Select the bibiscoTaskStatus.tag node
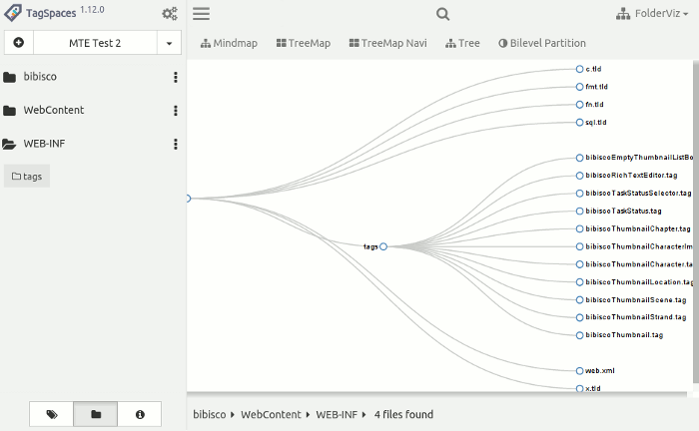 pyautogui.click(x=619, y=212)
